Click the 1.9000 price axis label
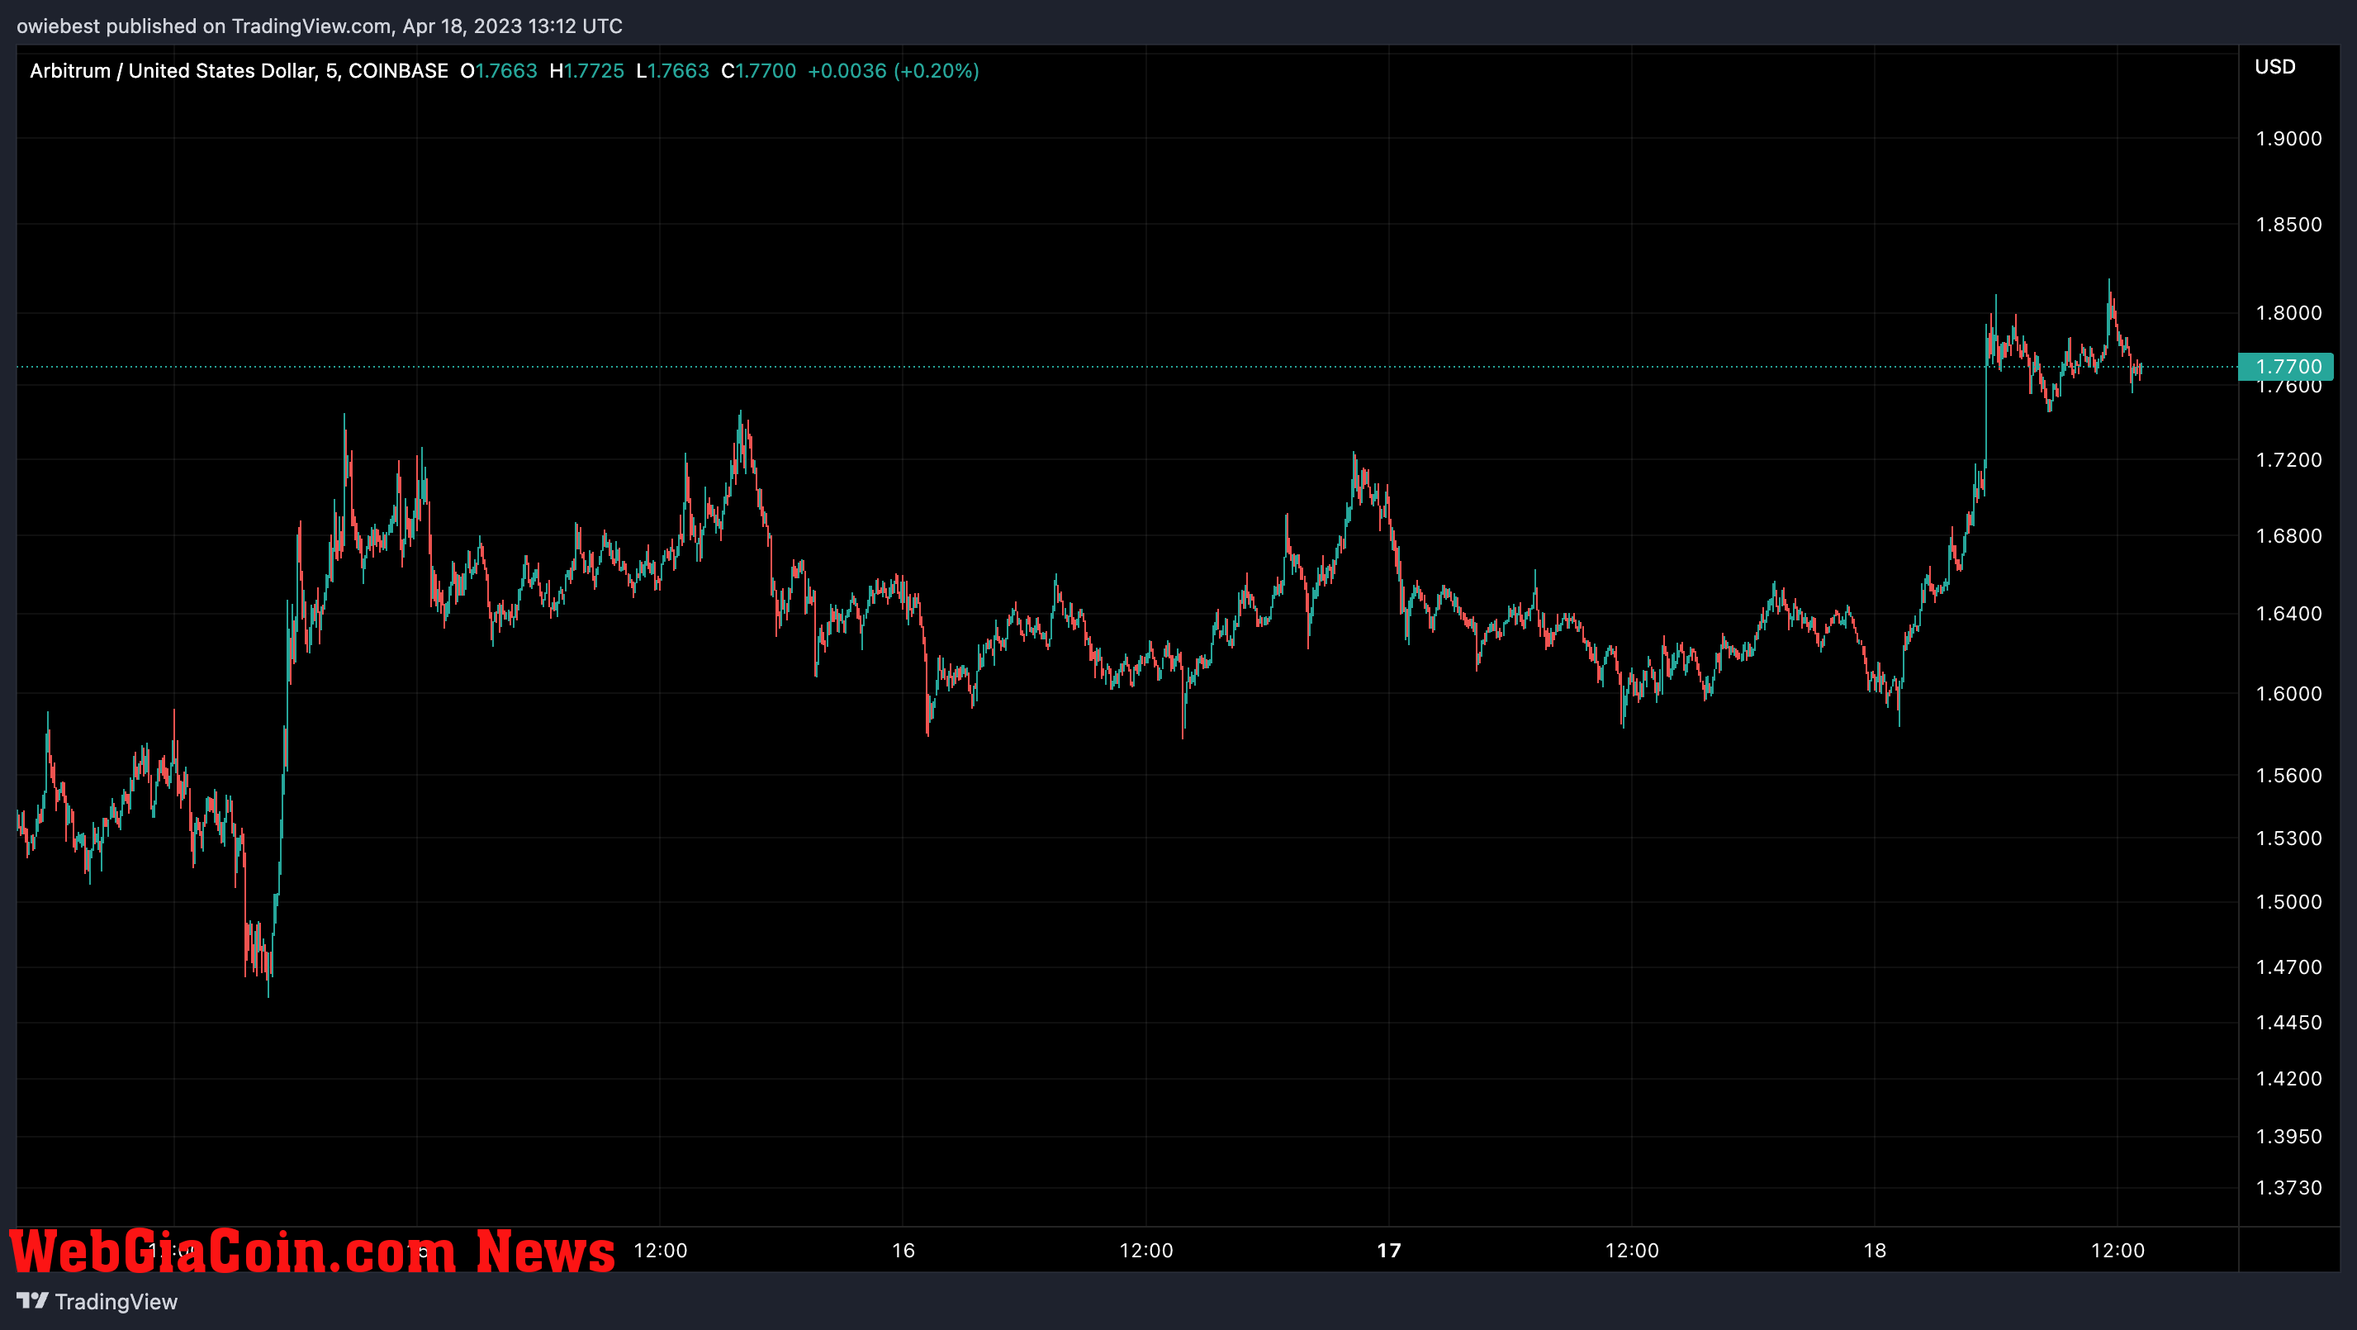The height and width of the screenshot is (1330, 2357). tap(2288, 138)
